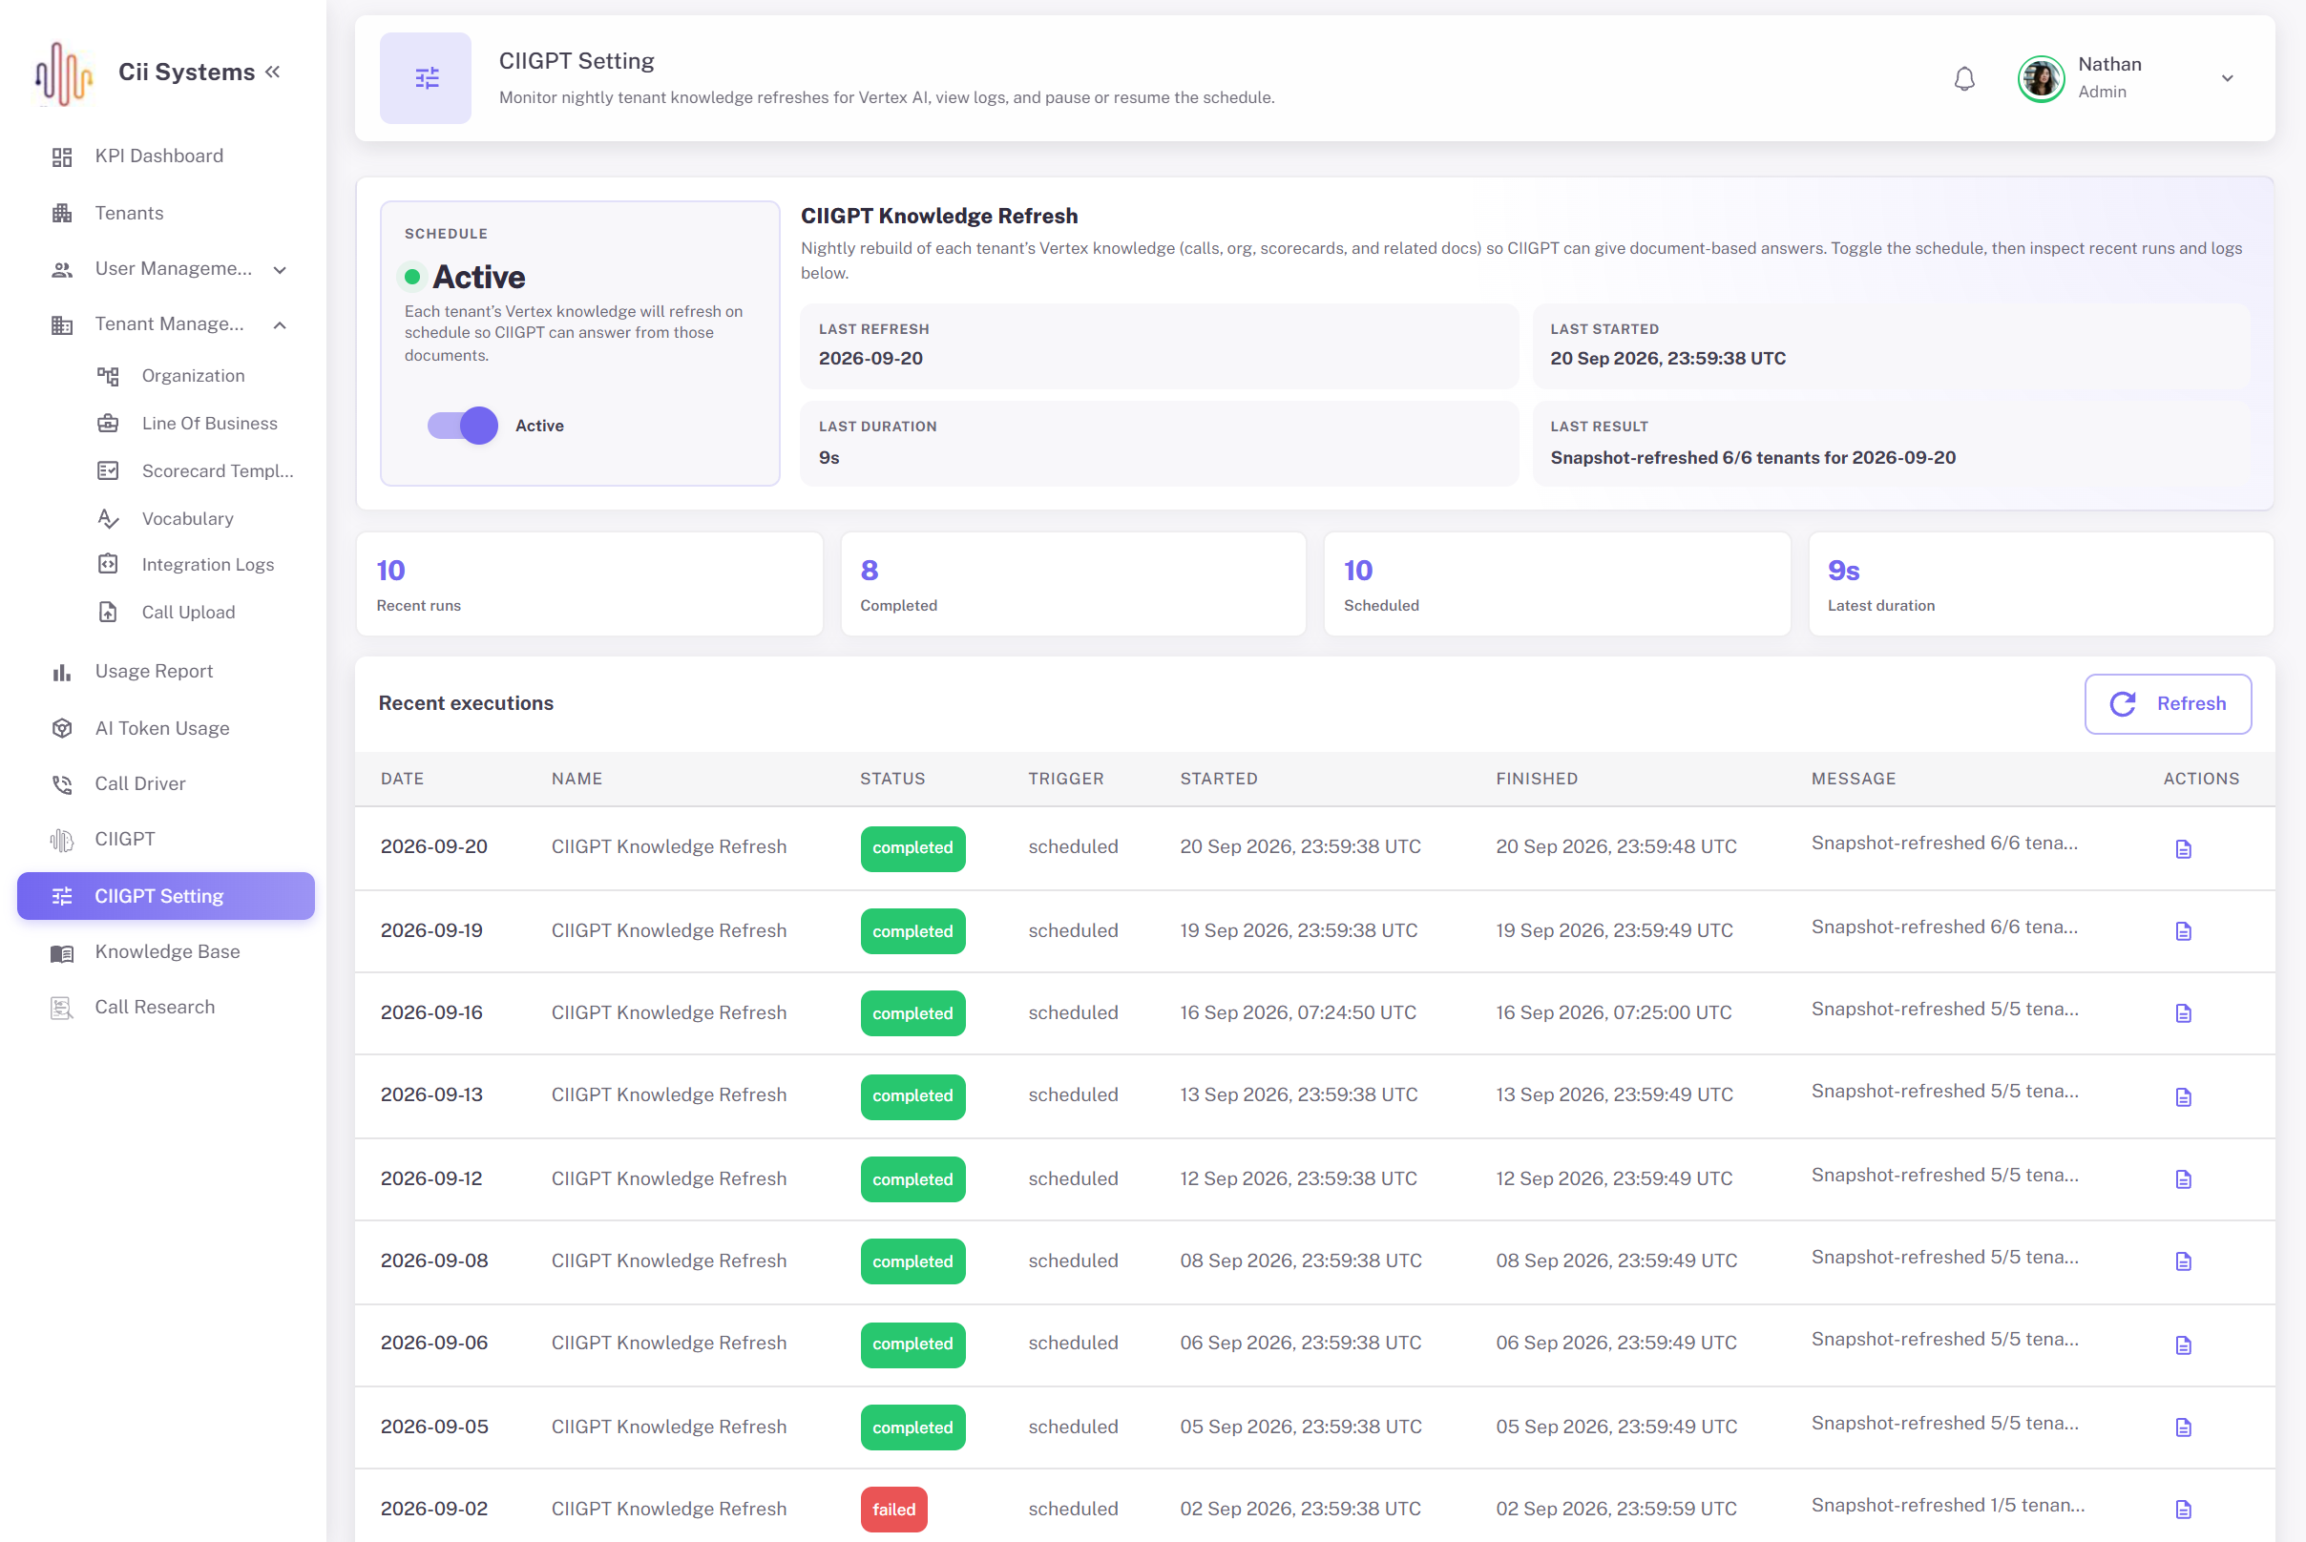The height and width of the screenshot is (1542, 2306).
Task: Open notifications bell icon
Action: [x=1963, y=78]
